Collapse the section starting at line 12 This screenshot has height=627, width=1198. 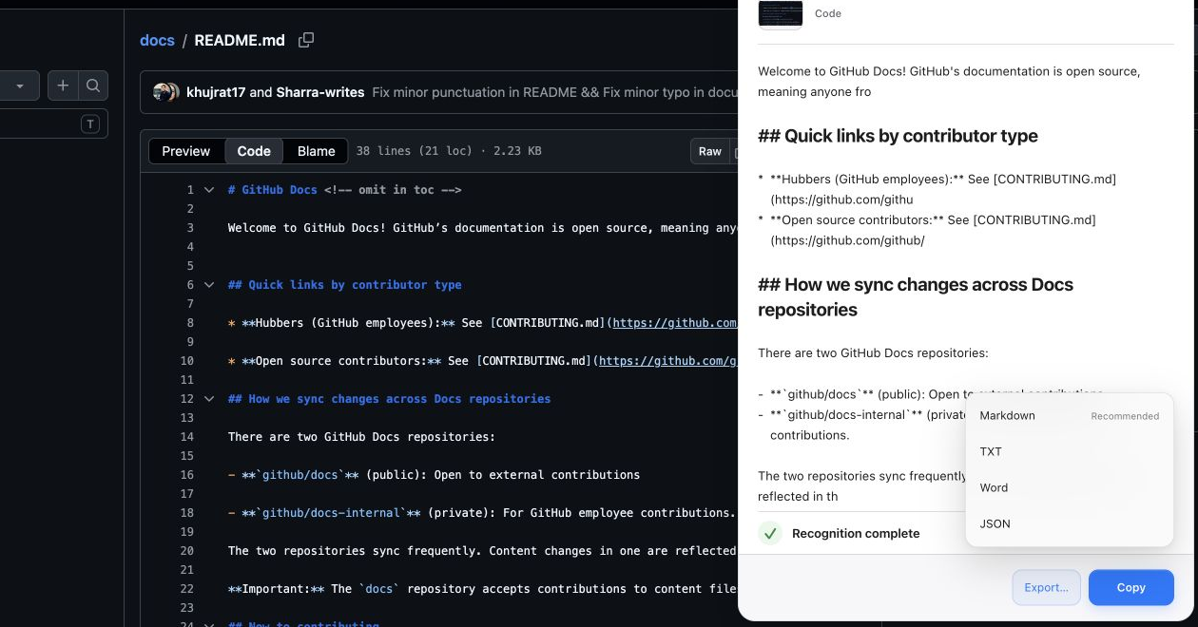point(209,399)
